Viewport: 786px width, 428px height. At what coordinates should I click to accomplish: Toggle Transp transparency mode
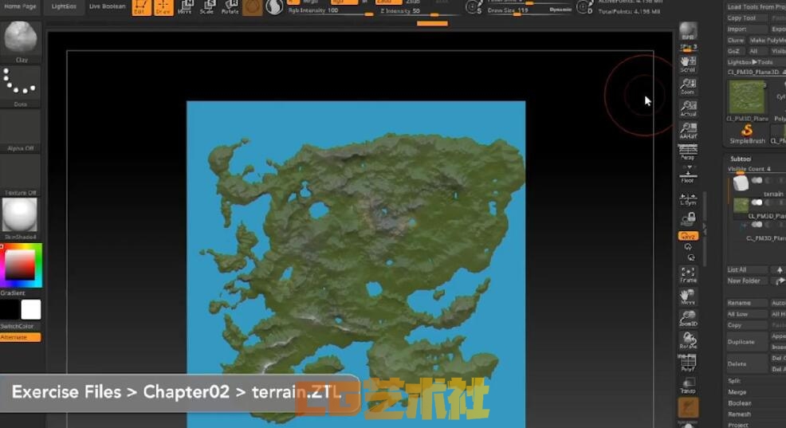[688, 385]
